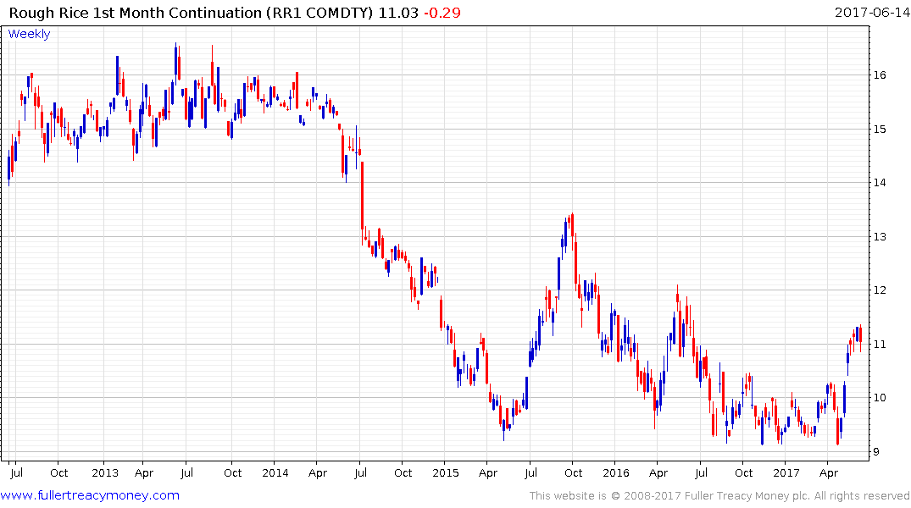Viewport: 911px width, 508px height.
Task: Click the chart title Rough Rice 1st Month Continuation
Action: [136, 13]
